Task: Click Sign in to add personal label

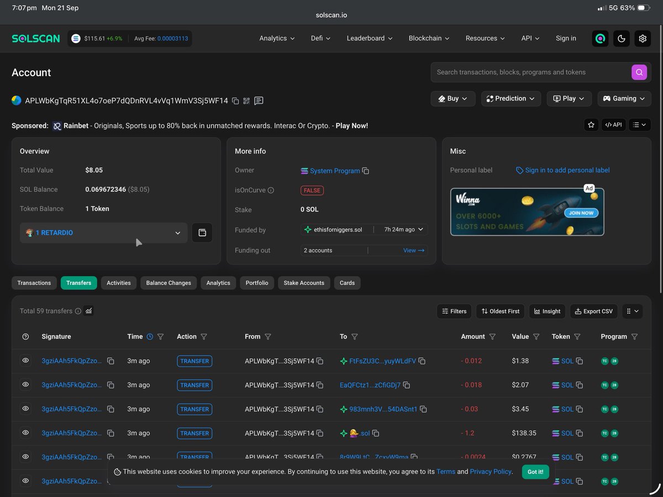Action: (563, 171)
